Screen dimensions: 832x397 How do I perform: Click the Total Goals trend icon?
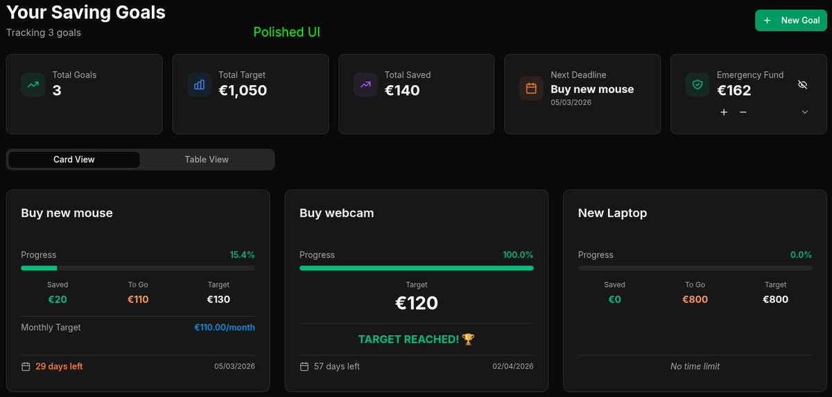coord(33,85)
